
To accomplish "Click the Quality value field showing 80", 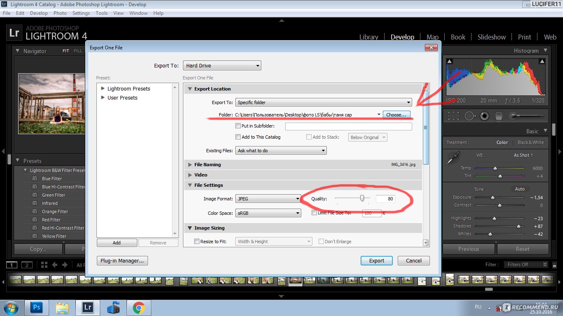I will 385,199.
